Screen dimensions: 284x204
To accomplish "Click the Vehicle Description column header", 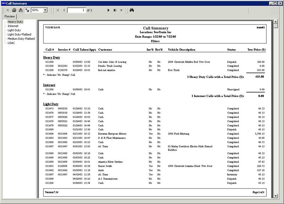I will point(181,50).
